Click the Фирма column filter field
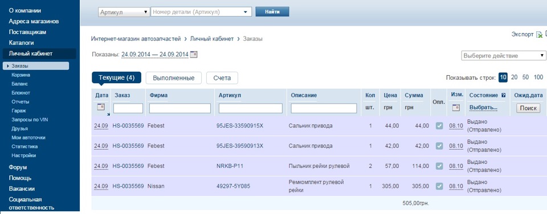Screen dimensions: 547x214 (x=180, y=108)
